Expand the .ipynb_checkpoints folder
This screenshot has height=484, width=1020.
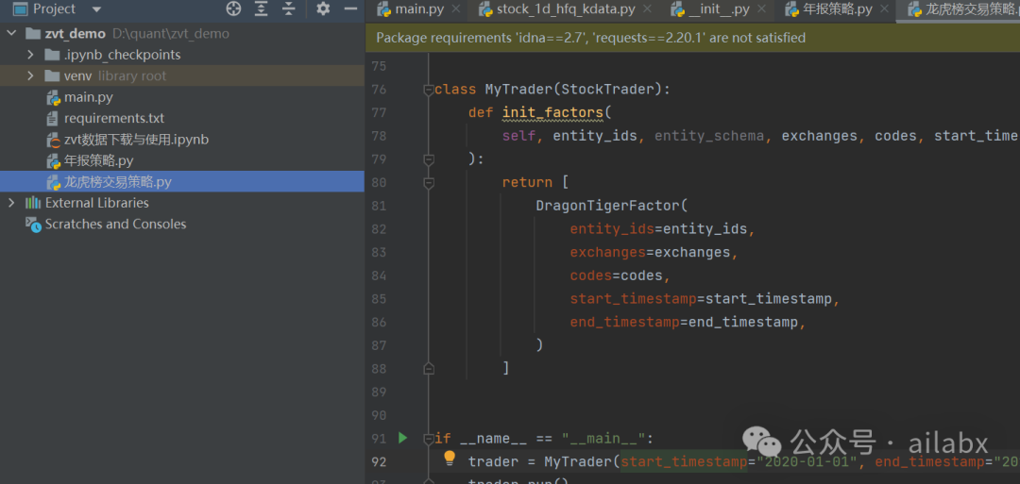(x=30, y=55)
